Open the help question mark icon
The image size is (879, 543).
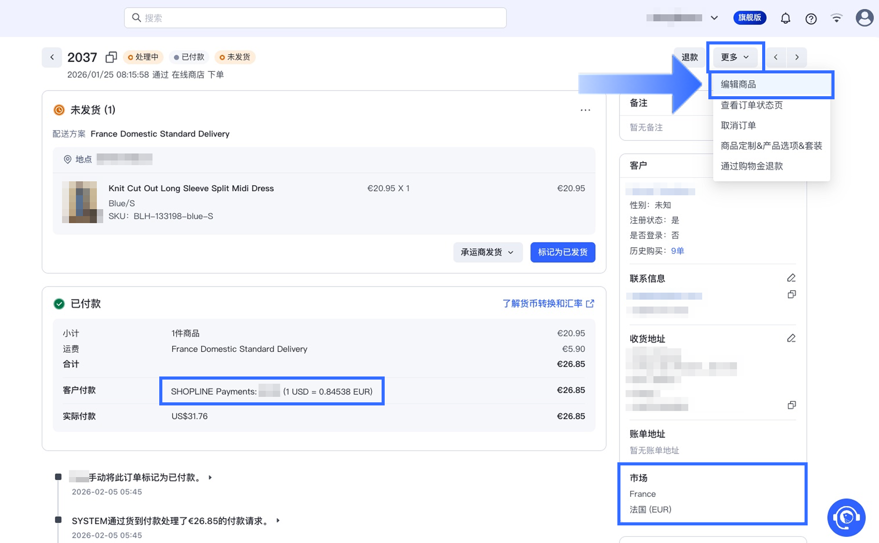pos(811,19)
